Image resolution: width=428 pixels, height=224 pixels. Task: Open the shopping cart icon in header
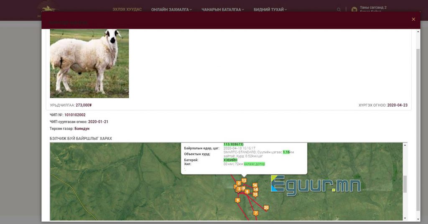pyautogui.click(x=354, y=10)
